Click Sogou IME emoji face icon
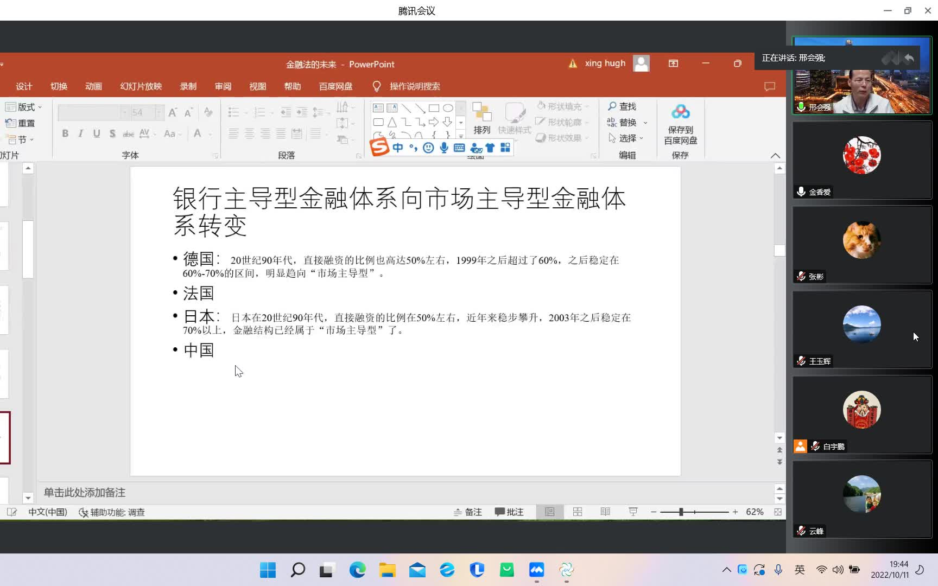The image size is (938, 586). pyautogui.click(x=428, y=148)
